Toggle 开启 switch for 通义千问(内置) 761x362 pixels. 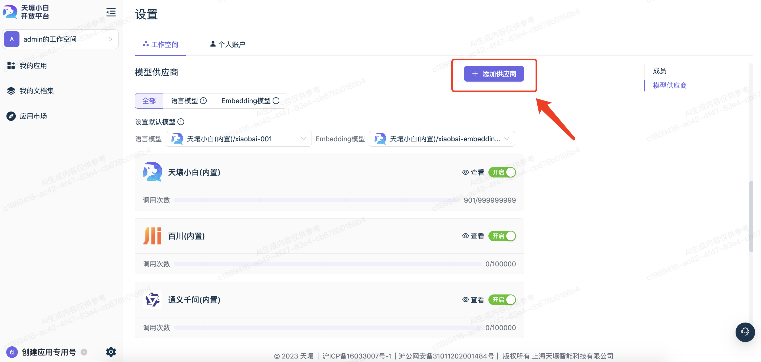tap(502, 300)
